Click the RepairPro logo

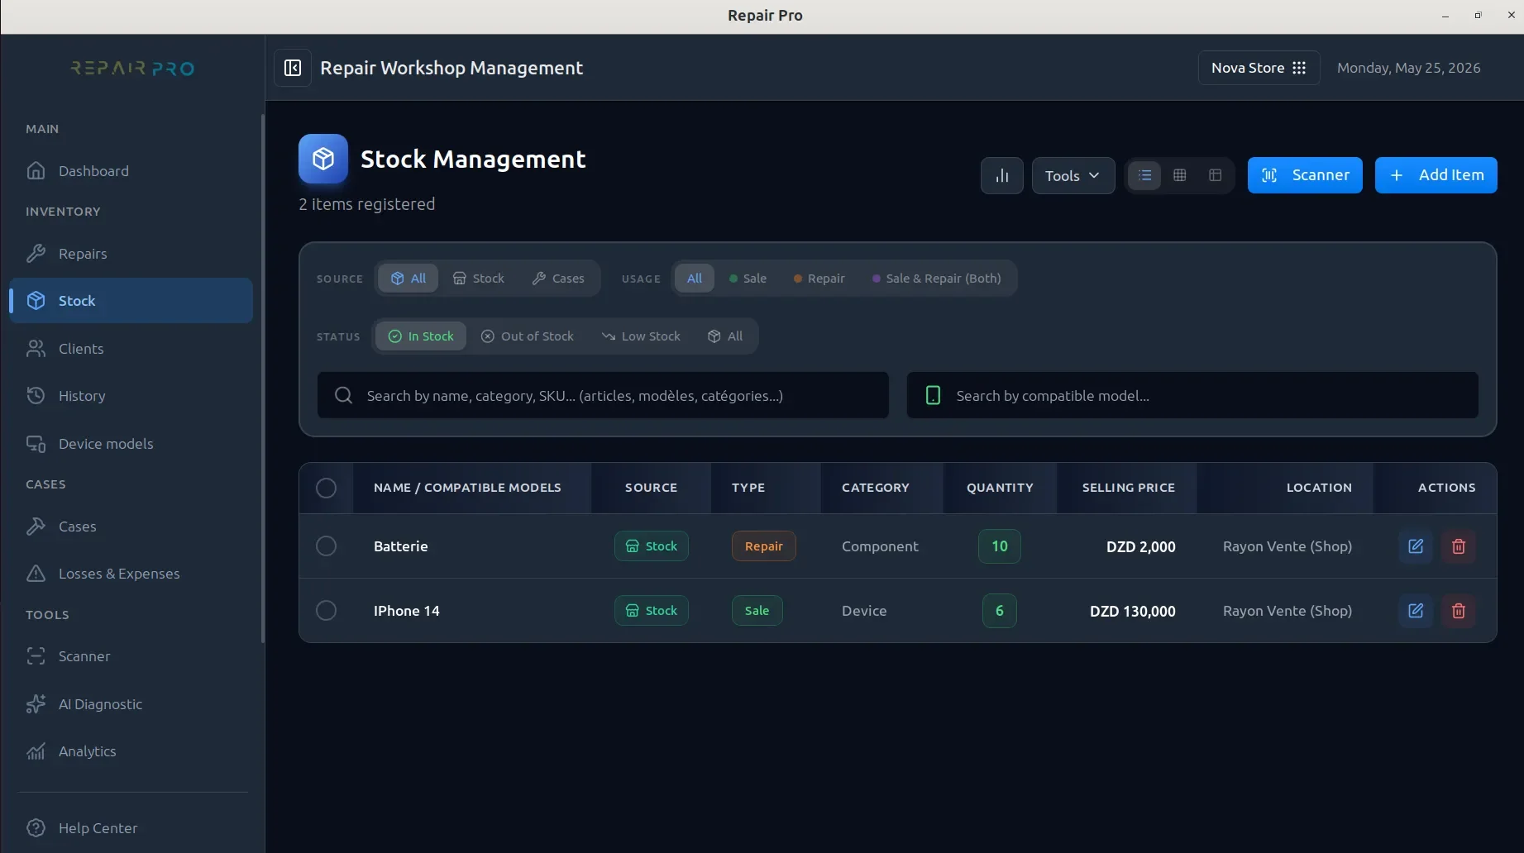[132, 68]
